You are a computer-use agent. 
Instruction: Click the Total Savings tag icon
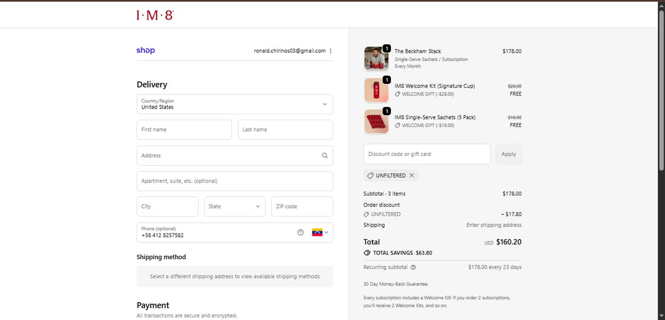pyautogui.click(x=367, y=253)
